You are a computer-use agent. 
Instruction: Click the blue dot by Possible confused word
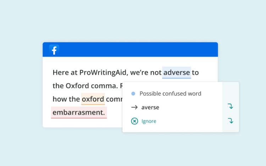point(133,93)
